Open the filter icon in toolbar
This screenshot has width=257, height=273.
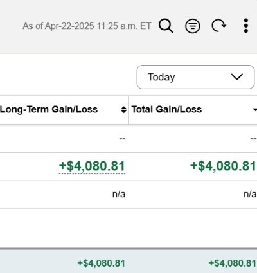[x=193, y=26]
